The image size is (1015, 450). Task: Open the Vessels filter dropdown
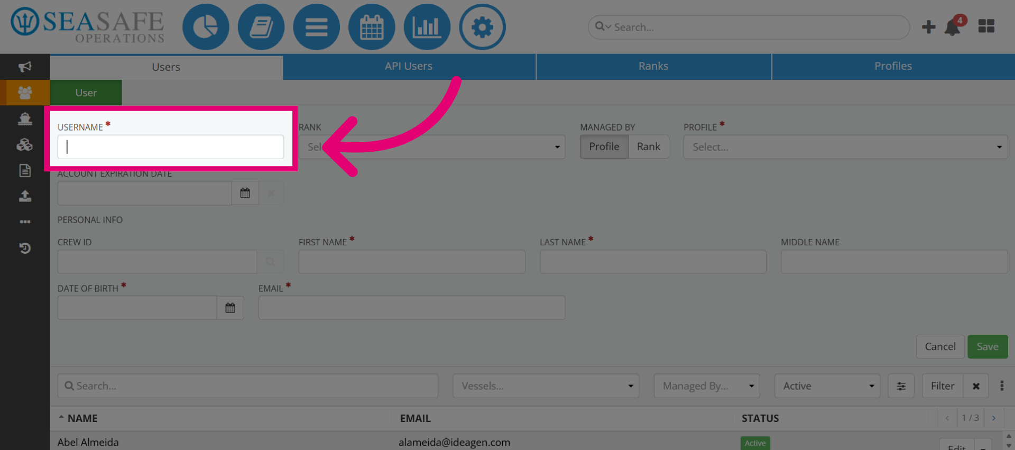point(546,386)
